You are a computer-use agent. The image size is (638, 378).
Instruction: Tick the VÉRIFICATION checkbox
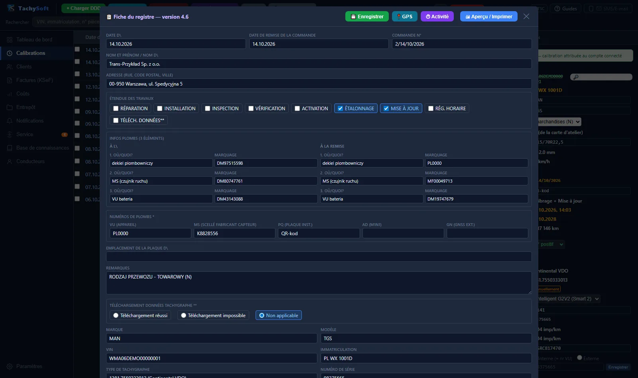pyautogui.click(x=251, y=109)
